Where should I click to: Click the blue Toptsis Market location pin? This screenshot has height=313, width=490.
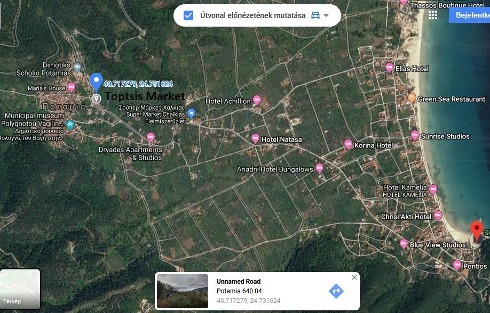tap(96, 83)
